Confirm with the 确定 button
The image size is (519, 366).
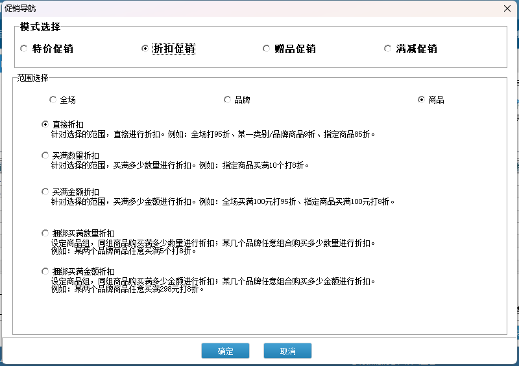[x=225, y=351]
